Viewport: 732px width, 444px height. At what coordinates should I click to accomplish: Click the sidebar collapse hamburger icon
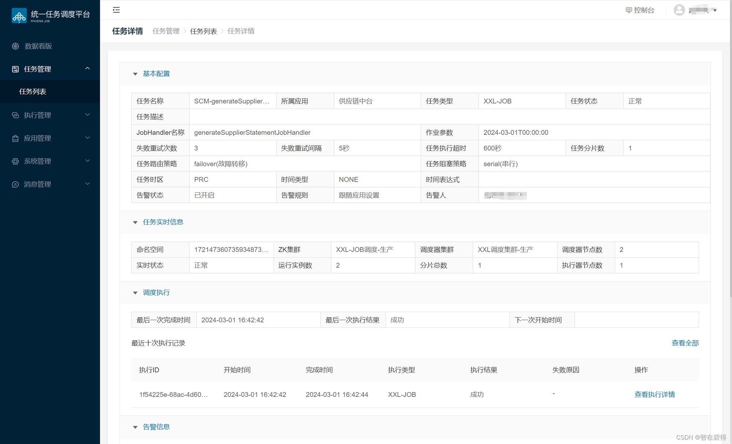[116, 10]
